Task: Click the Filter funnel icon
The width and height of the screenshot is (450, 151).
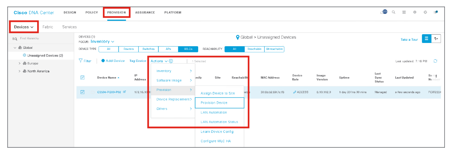Action: point(81,61)
